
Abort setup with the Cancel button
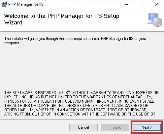[83, 127]
